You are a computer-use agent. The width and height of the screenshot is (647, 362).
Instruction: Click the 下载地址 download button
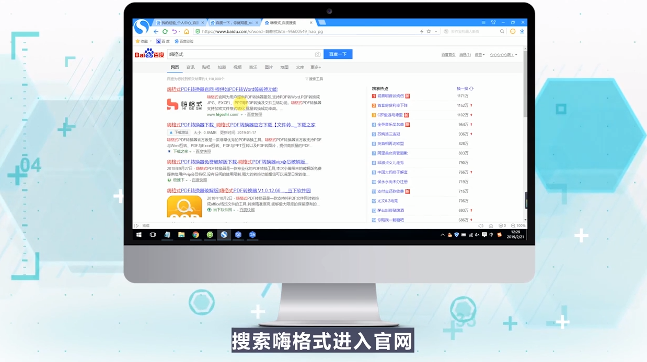point(179,133)
